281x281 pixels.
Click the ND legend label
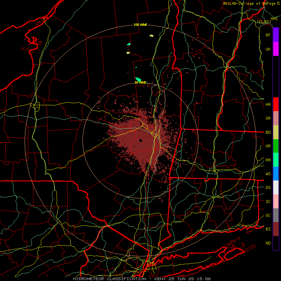click(268, 243)
